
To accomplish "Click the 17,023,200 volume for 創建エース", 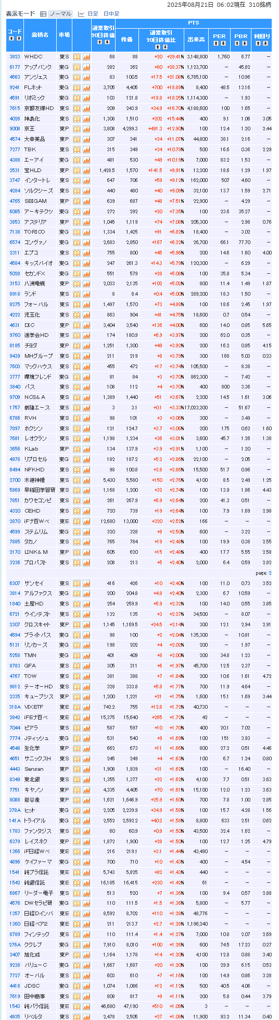I will click(x=196, y=407).
